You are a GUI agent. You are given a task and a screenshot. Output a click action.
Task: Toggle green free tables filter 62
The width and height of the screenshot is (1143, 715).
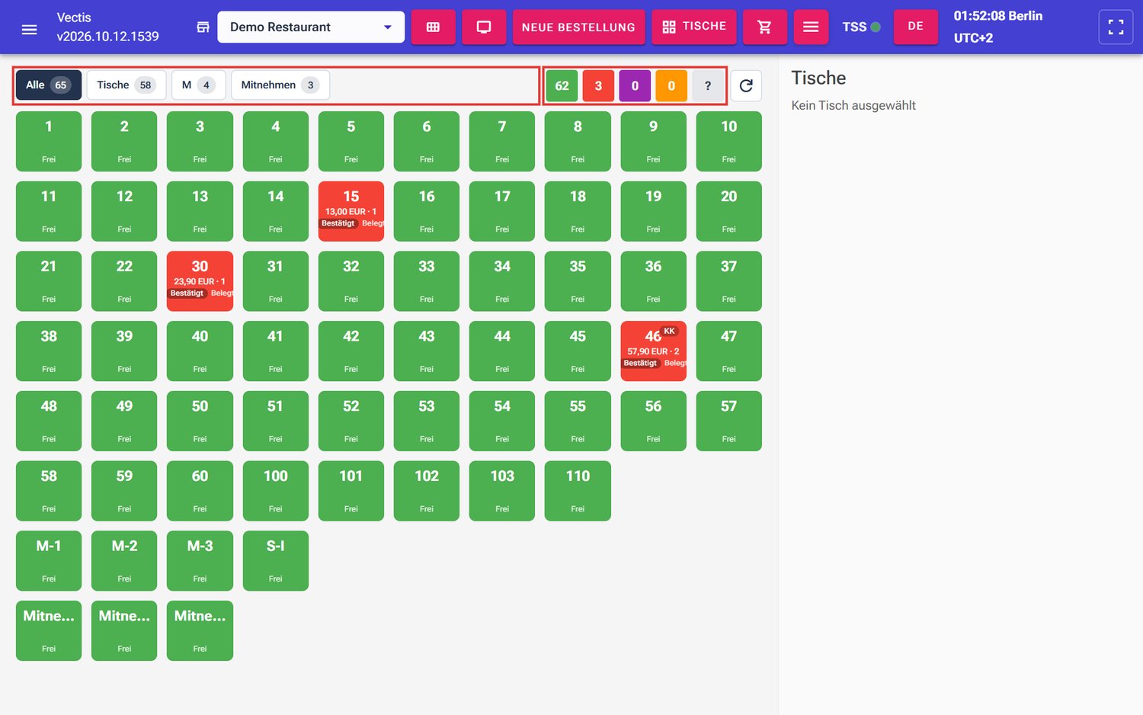(562, 85)
